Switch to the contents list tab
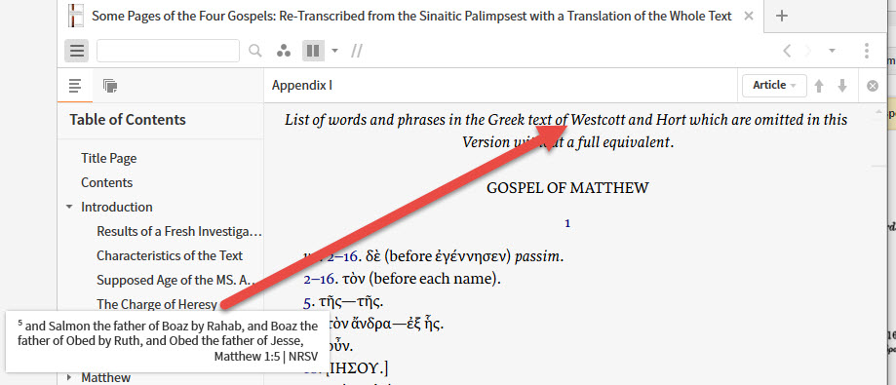896x385 pixels. point(74,86)
